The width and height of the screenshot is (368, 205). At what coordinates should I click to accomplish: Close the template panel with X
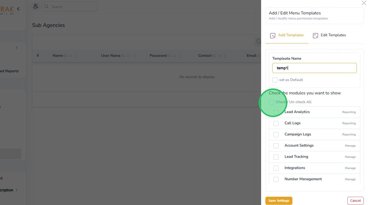pyautogui.click(x=364, y=3)
